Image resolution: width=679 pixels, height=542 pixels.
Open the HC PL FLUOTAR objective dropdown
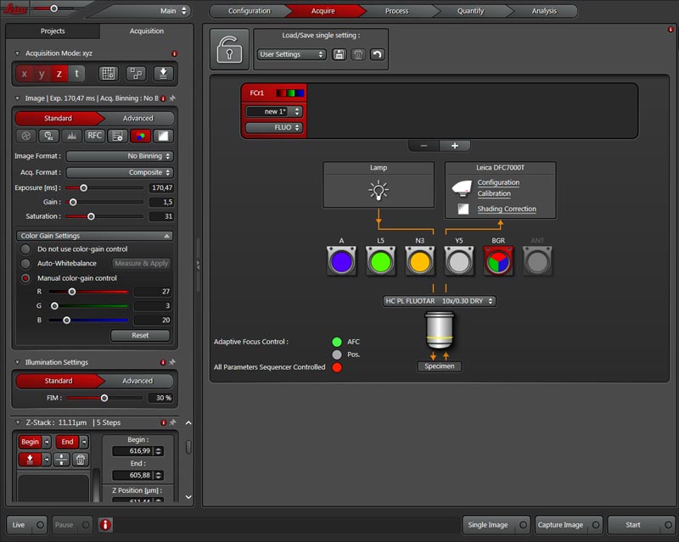[439, 301]
